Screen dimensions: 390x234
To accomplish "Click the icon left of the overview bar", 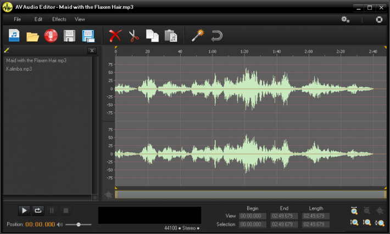I will tap(108, 195).
